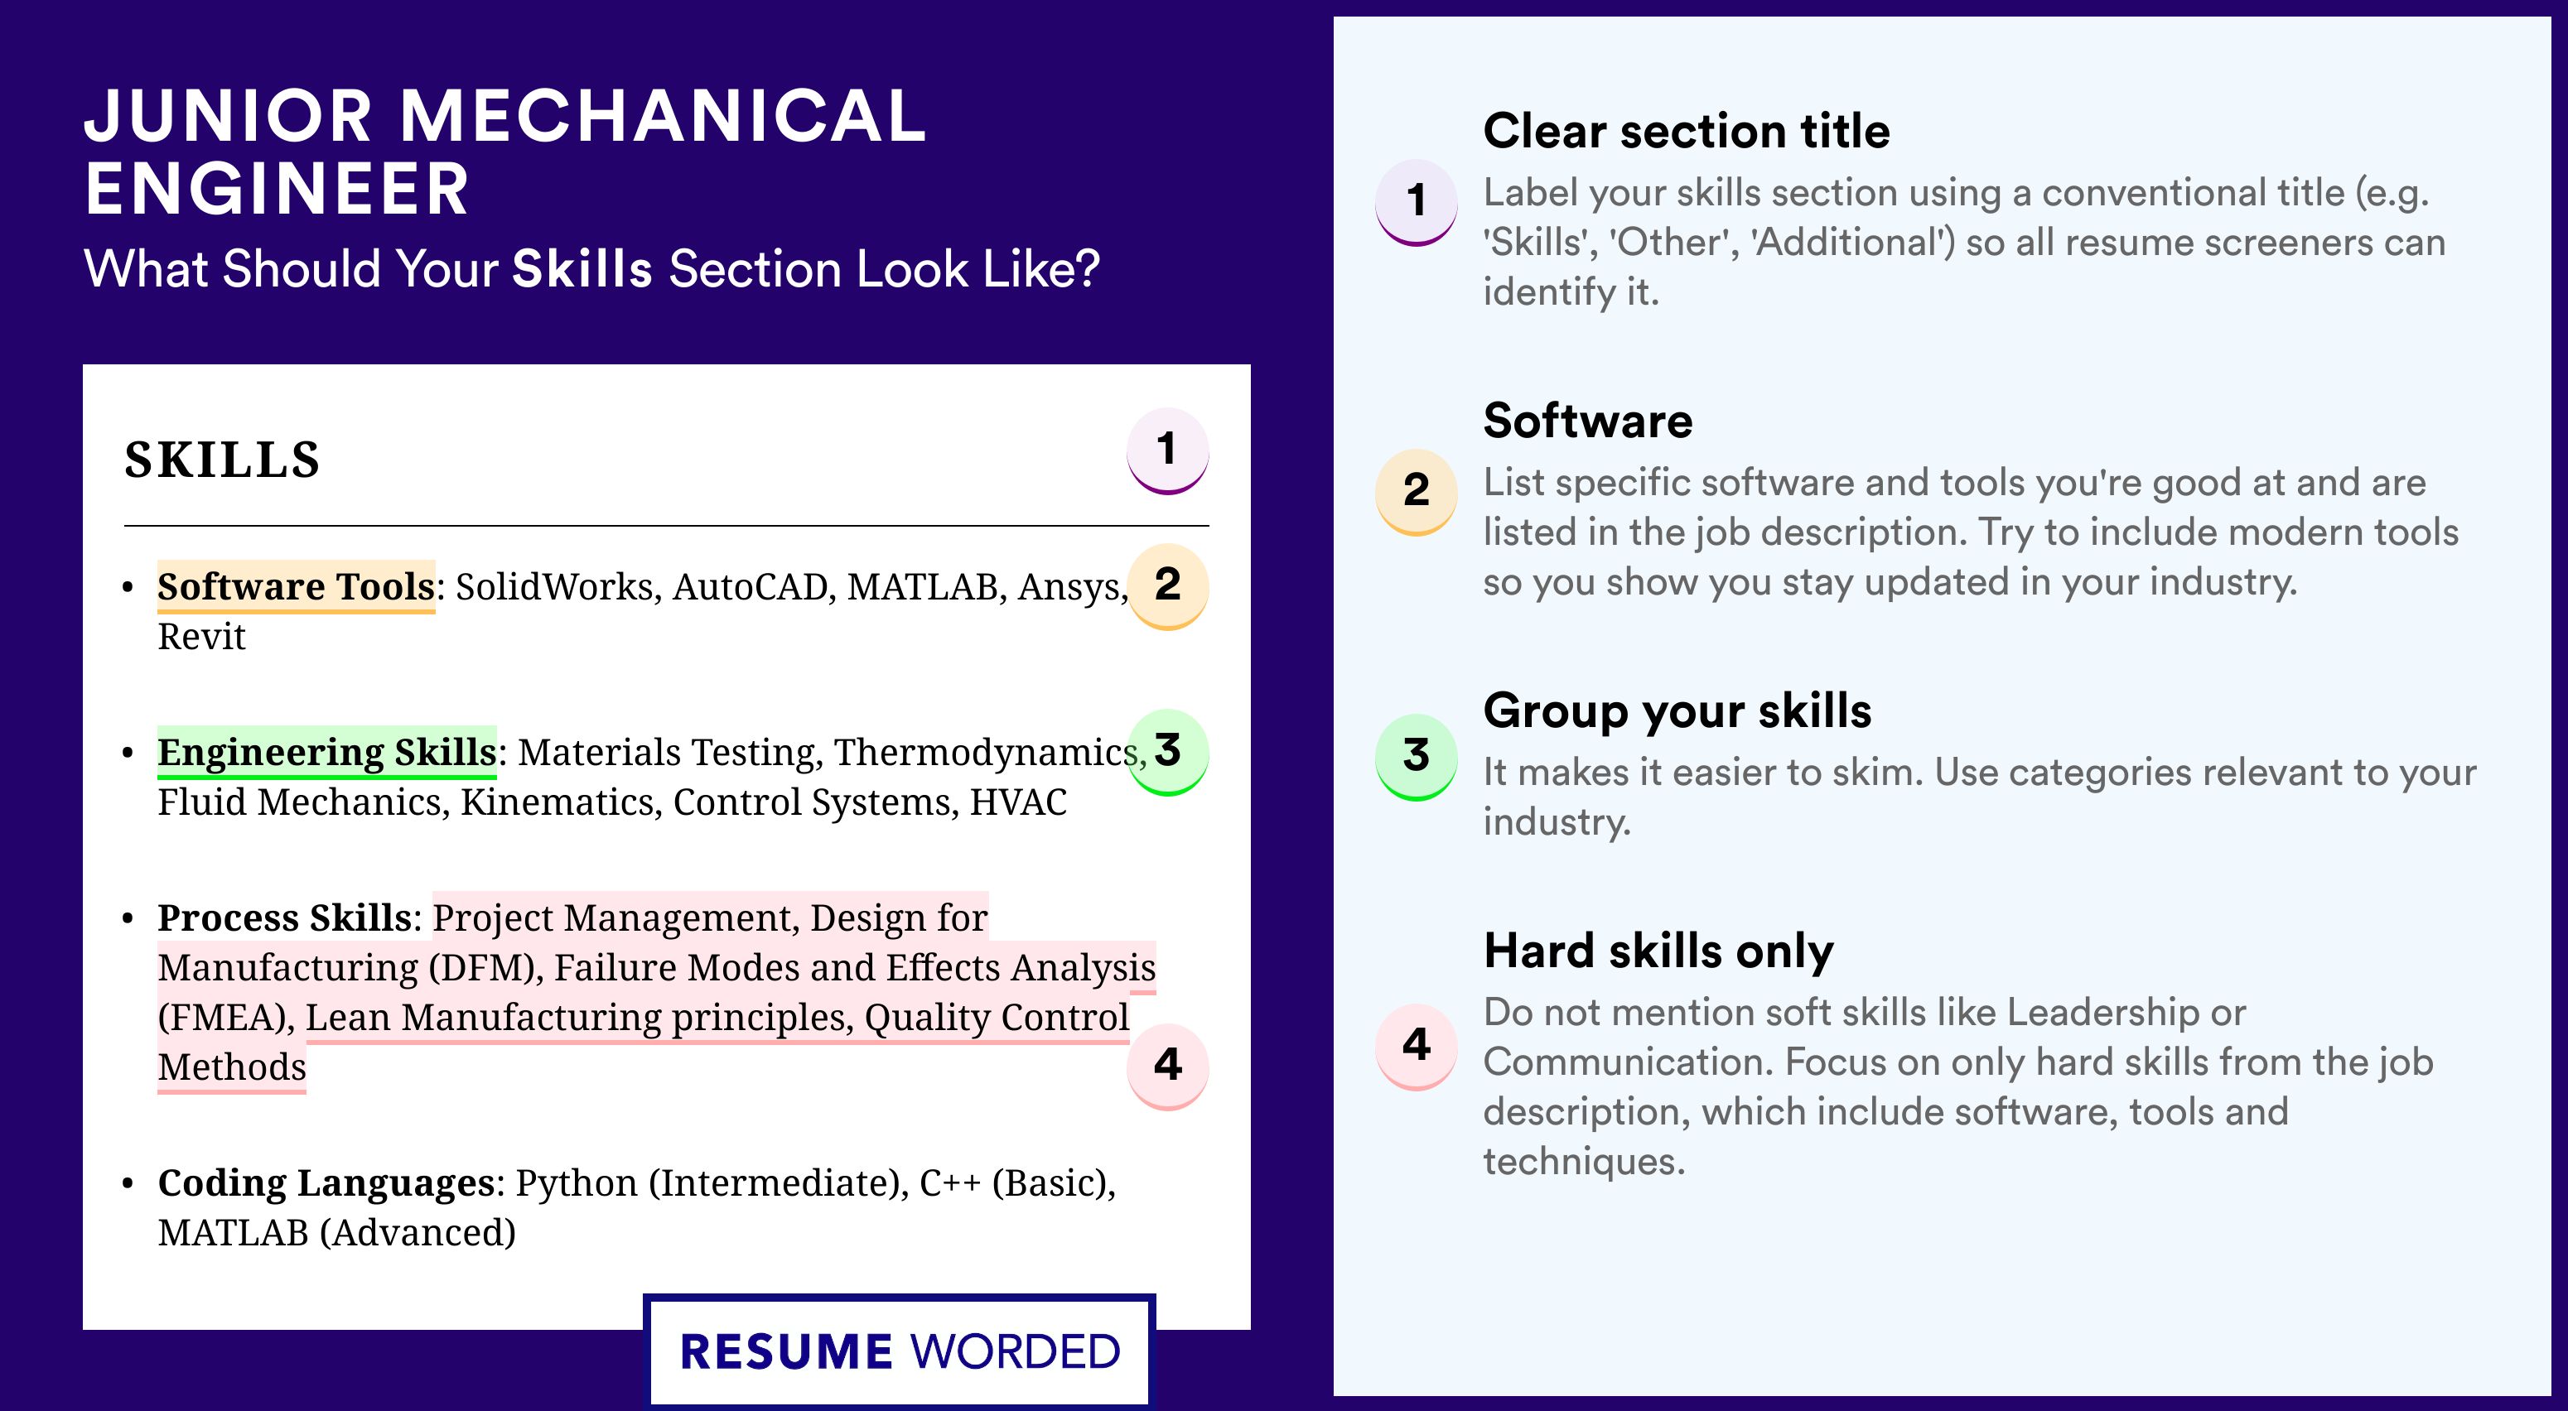Click the SKILLS section heading
The width and height of the screenshot is (2568, 1411).
pos(222,460)
